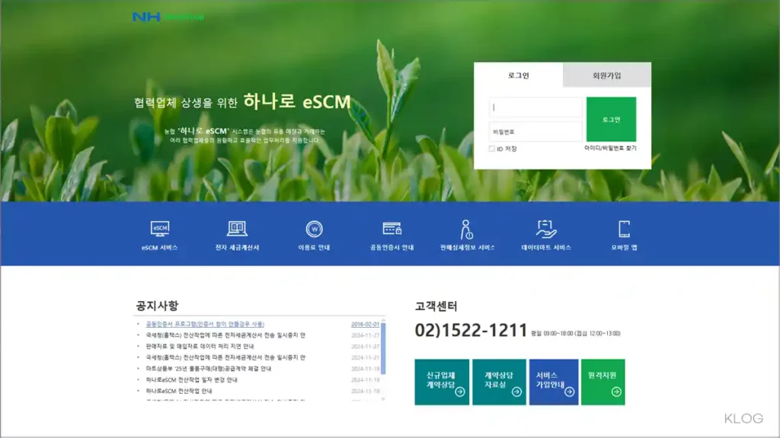Click the 하나로 eSCM banner title
780x438 pixels.
pyautogui.click(x=297, y=101)
